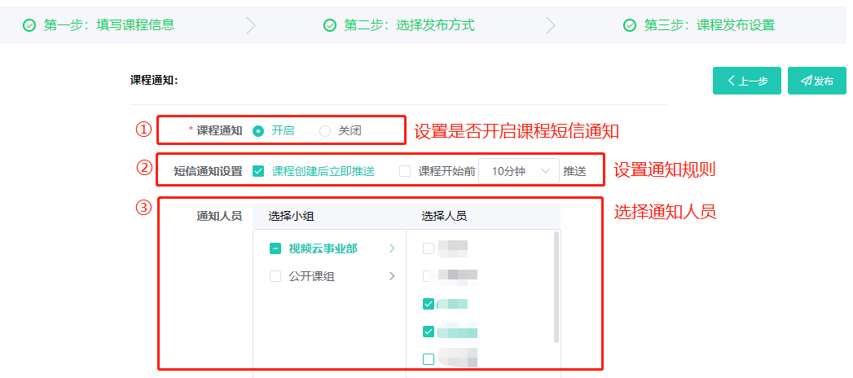Click the step one green checkmark icon
Image resolution: width=853 pixels, height=378 pixels.
click(29, 25)
